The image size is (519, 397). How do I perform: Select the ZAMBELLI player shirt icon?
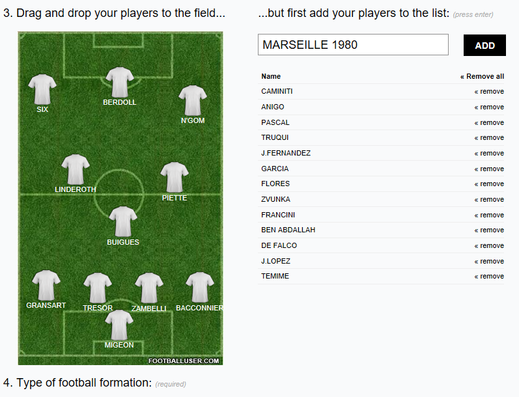tap(149, 288)
